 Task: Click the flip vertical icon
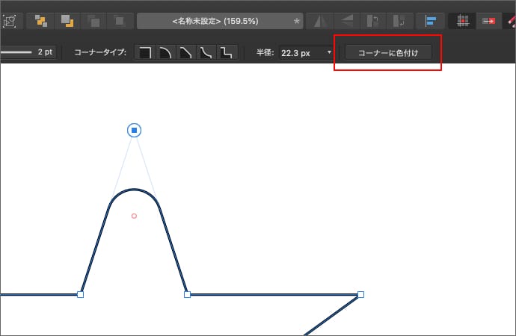click(x=345, y=20)
